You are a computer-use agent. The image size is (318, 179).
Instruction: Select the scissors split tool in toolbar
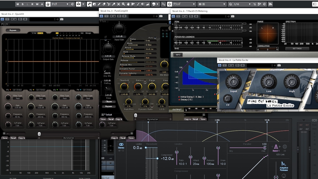tap(109, 4)
